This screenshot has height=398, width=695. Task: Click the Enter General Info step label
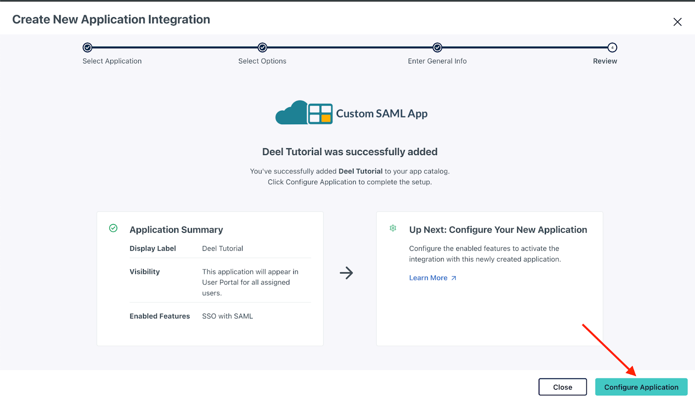coord(437,61)
